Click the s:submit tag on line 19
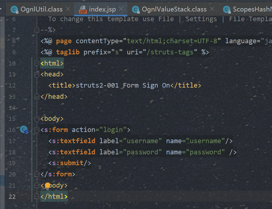This screenshot has width=272, height=209. [x=70, y=163]
